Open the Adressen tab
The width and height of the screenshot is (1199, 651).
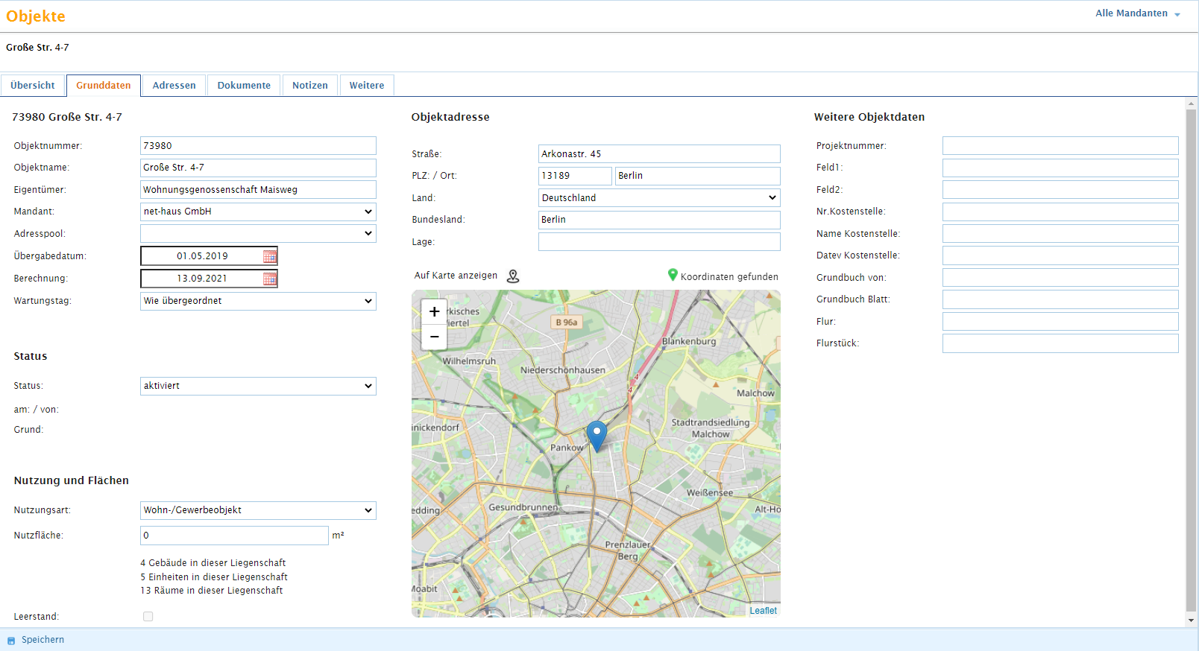(x=174, y=86)
